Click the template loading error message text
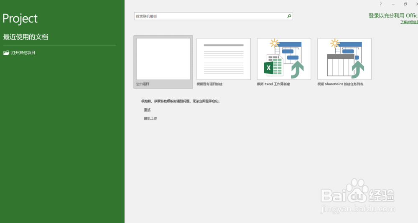Viewport: 418px width, 223px height. 181,101
